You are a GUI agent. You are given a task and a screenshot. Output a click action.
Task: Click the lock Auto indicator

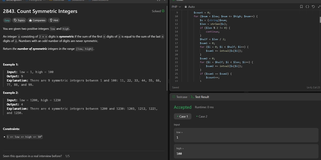(190, 7)
